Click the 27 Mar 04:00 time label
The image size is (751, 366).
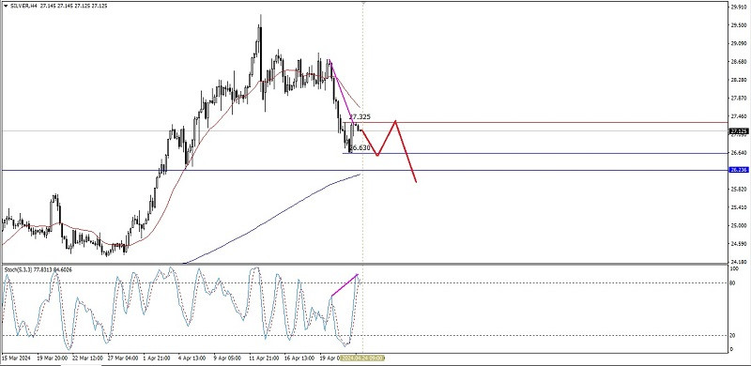click(123, 358)
